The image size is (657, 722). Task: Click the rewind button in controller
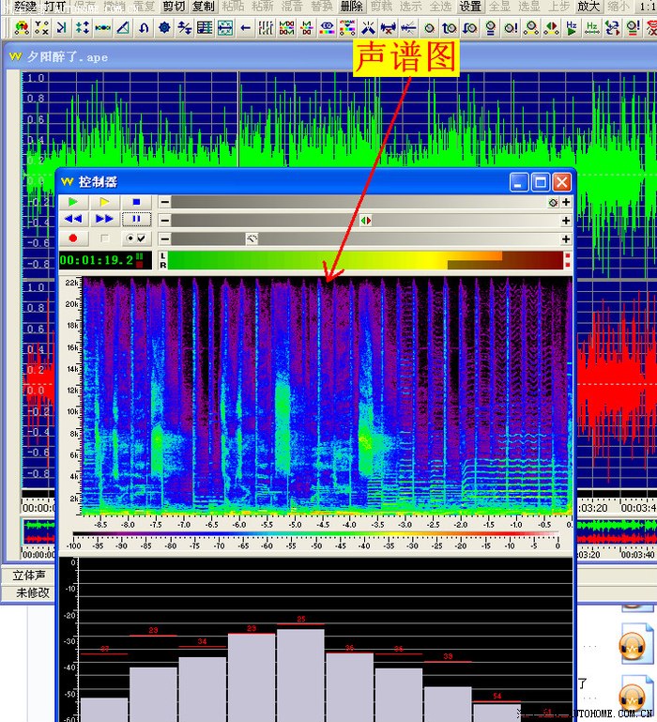73,220
